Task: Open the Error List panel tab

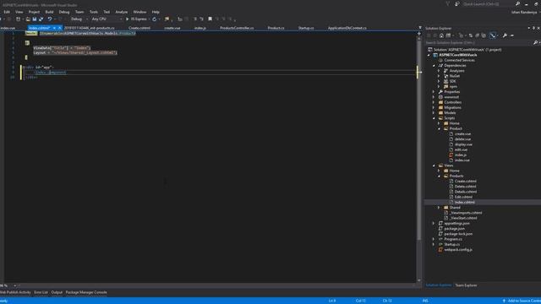Action: [x=41, y=292]
